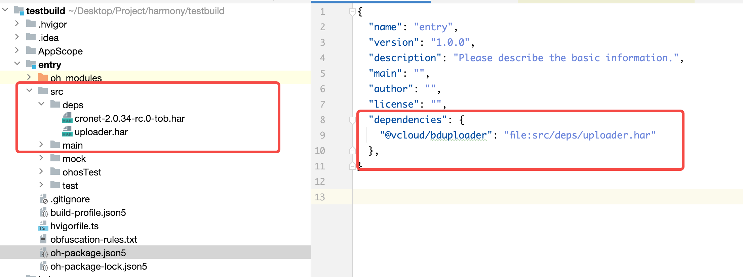The height and width of the screenshot is (277, 743).
Task: Click the fold end marker on line 10
Action: pyautogui.click(x=352, y=150)
